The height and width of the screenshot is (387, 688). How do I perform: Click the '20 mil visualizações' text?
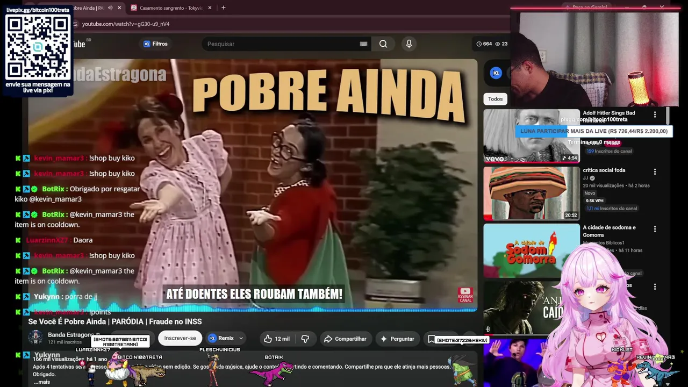click(604, 185)
